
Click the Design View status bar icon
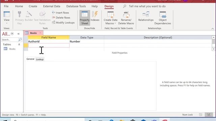(x=209, y=115)
